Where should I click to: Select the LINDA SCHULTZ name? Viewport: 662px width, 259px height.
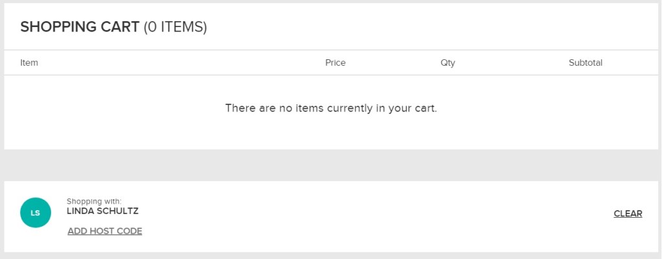[x=102, y=211]
